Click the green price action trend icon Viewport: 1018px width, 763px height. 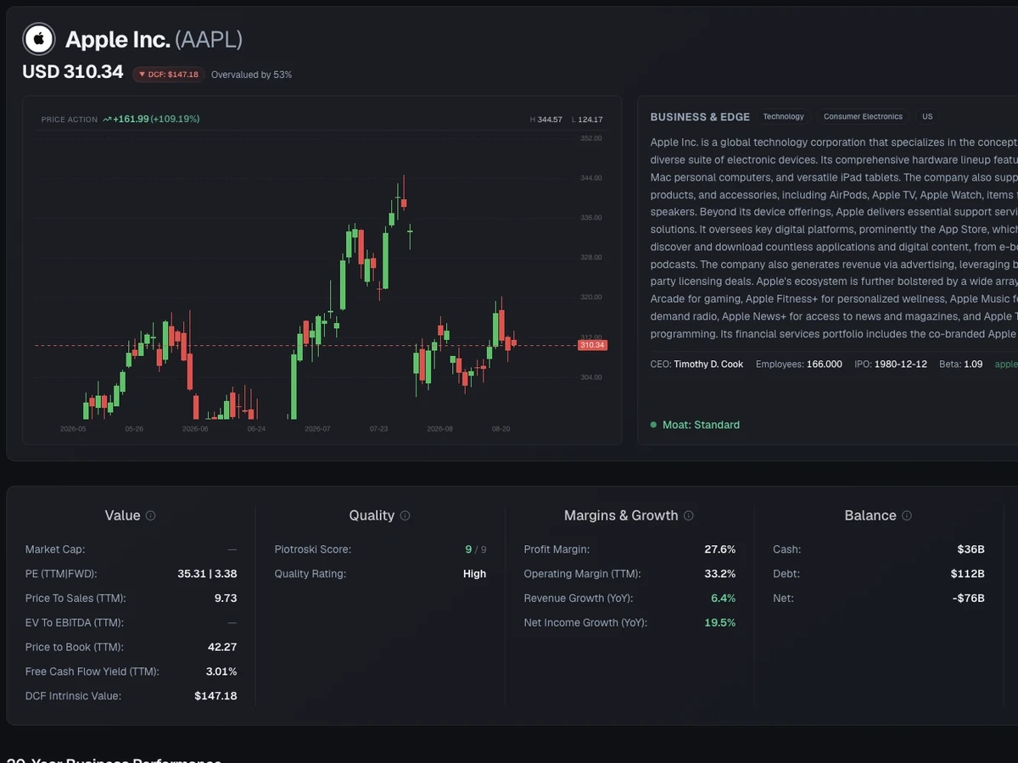[107, 120]
